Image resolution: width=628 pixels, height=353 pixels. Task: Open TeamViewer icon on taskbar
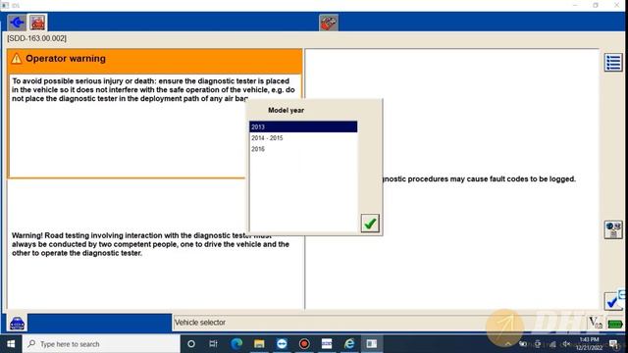click(282, 344)
